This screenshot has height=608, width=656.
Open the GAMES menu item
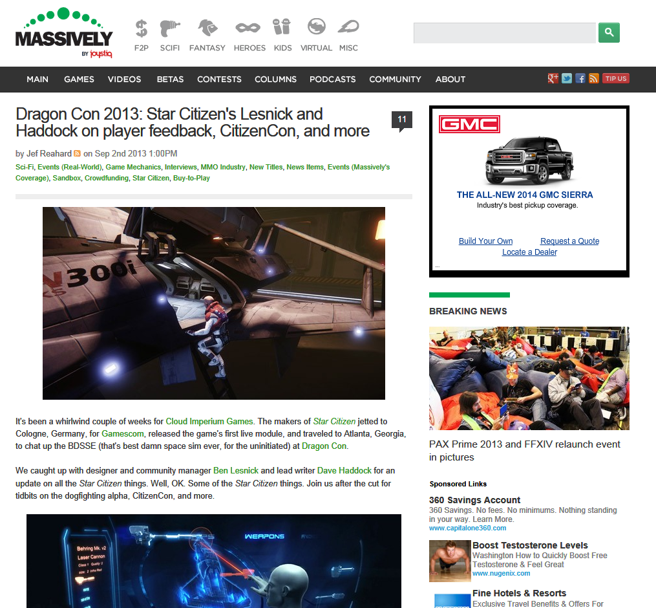coord(79,79)
